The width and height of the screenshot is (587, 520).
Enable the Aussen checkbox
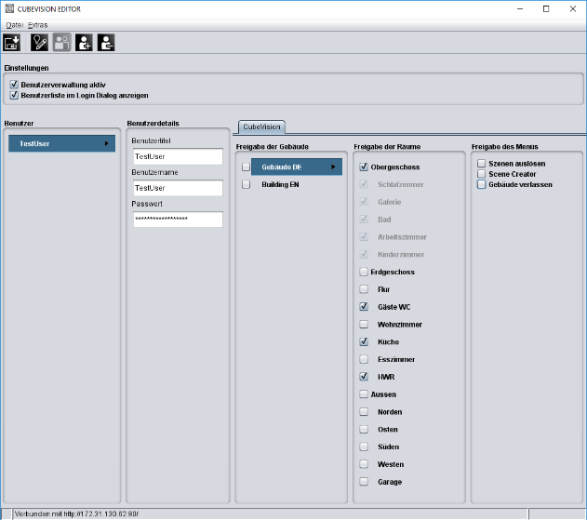(x=364, y=394)
